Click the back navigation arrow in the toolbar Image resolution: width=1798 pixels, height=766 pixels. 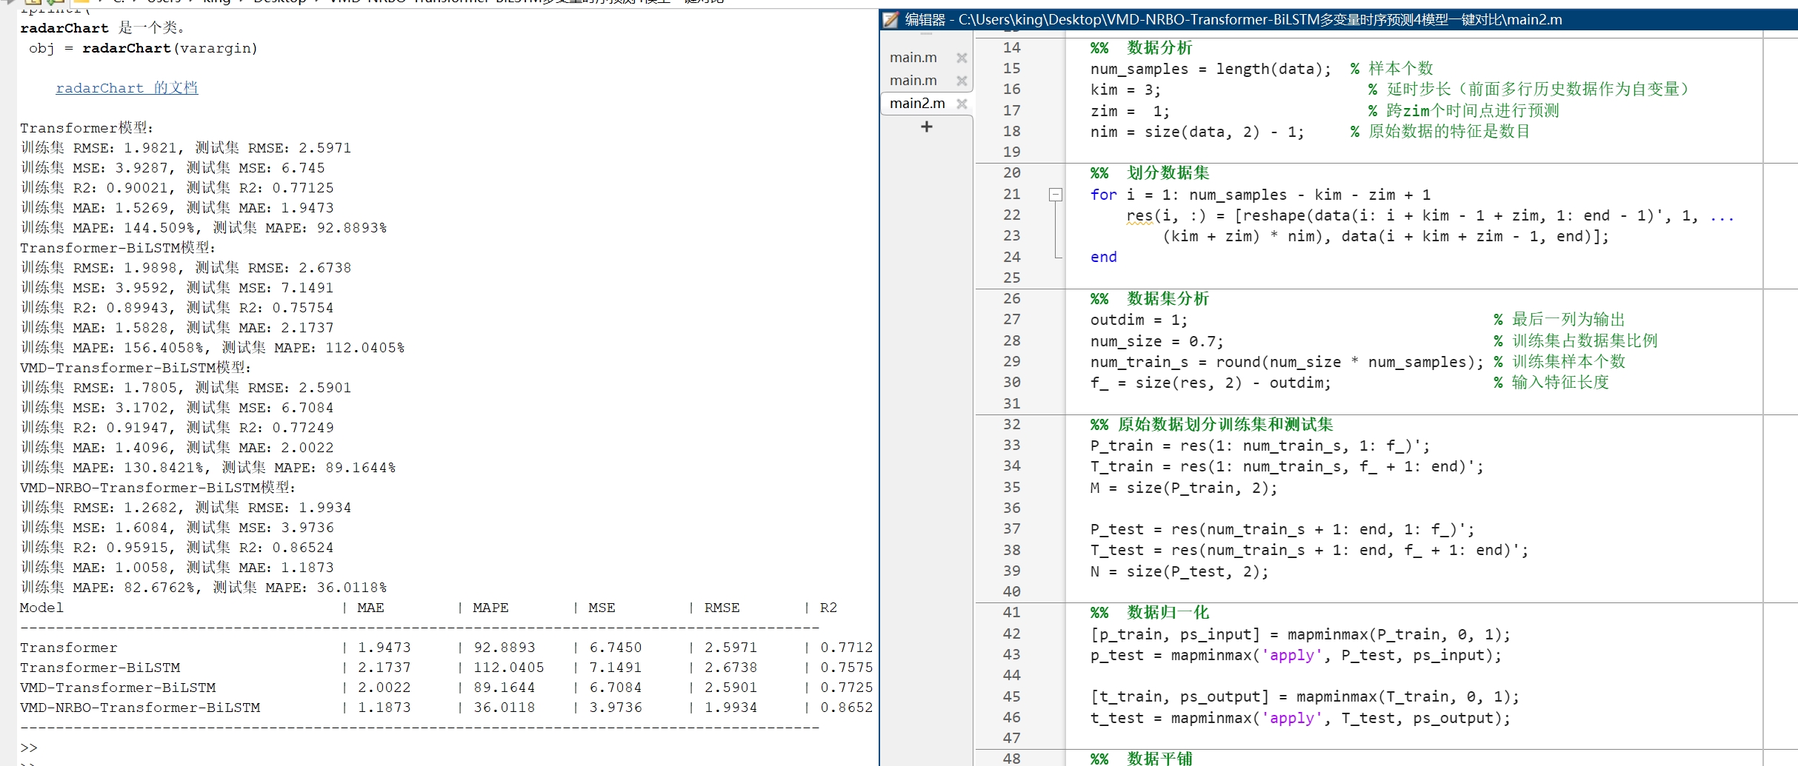[x=7, y=2]
